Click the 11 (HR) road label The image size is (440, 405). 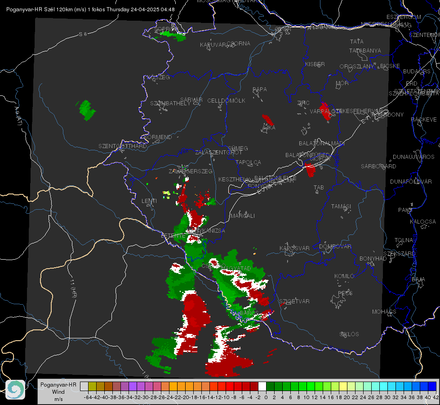[x=73, y=288]
